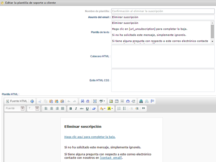Justify the text
This screenshot has width=216, height=162.
pyautogui.click(x=63, y=109)
